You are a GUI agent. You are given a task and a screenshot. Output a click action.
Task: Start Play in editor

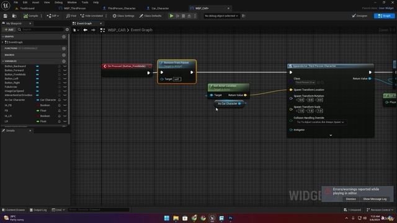(x=171, y=16)
